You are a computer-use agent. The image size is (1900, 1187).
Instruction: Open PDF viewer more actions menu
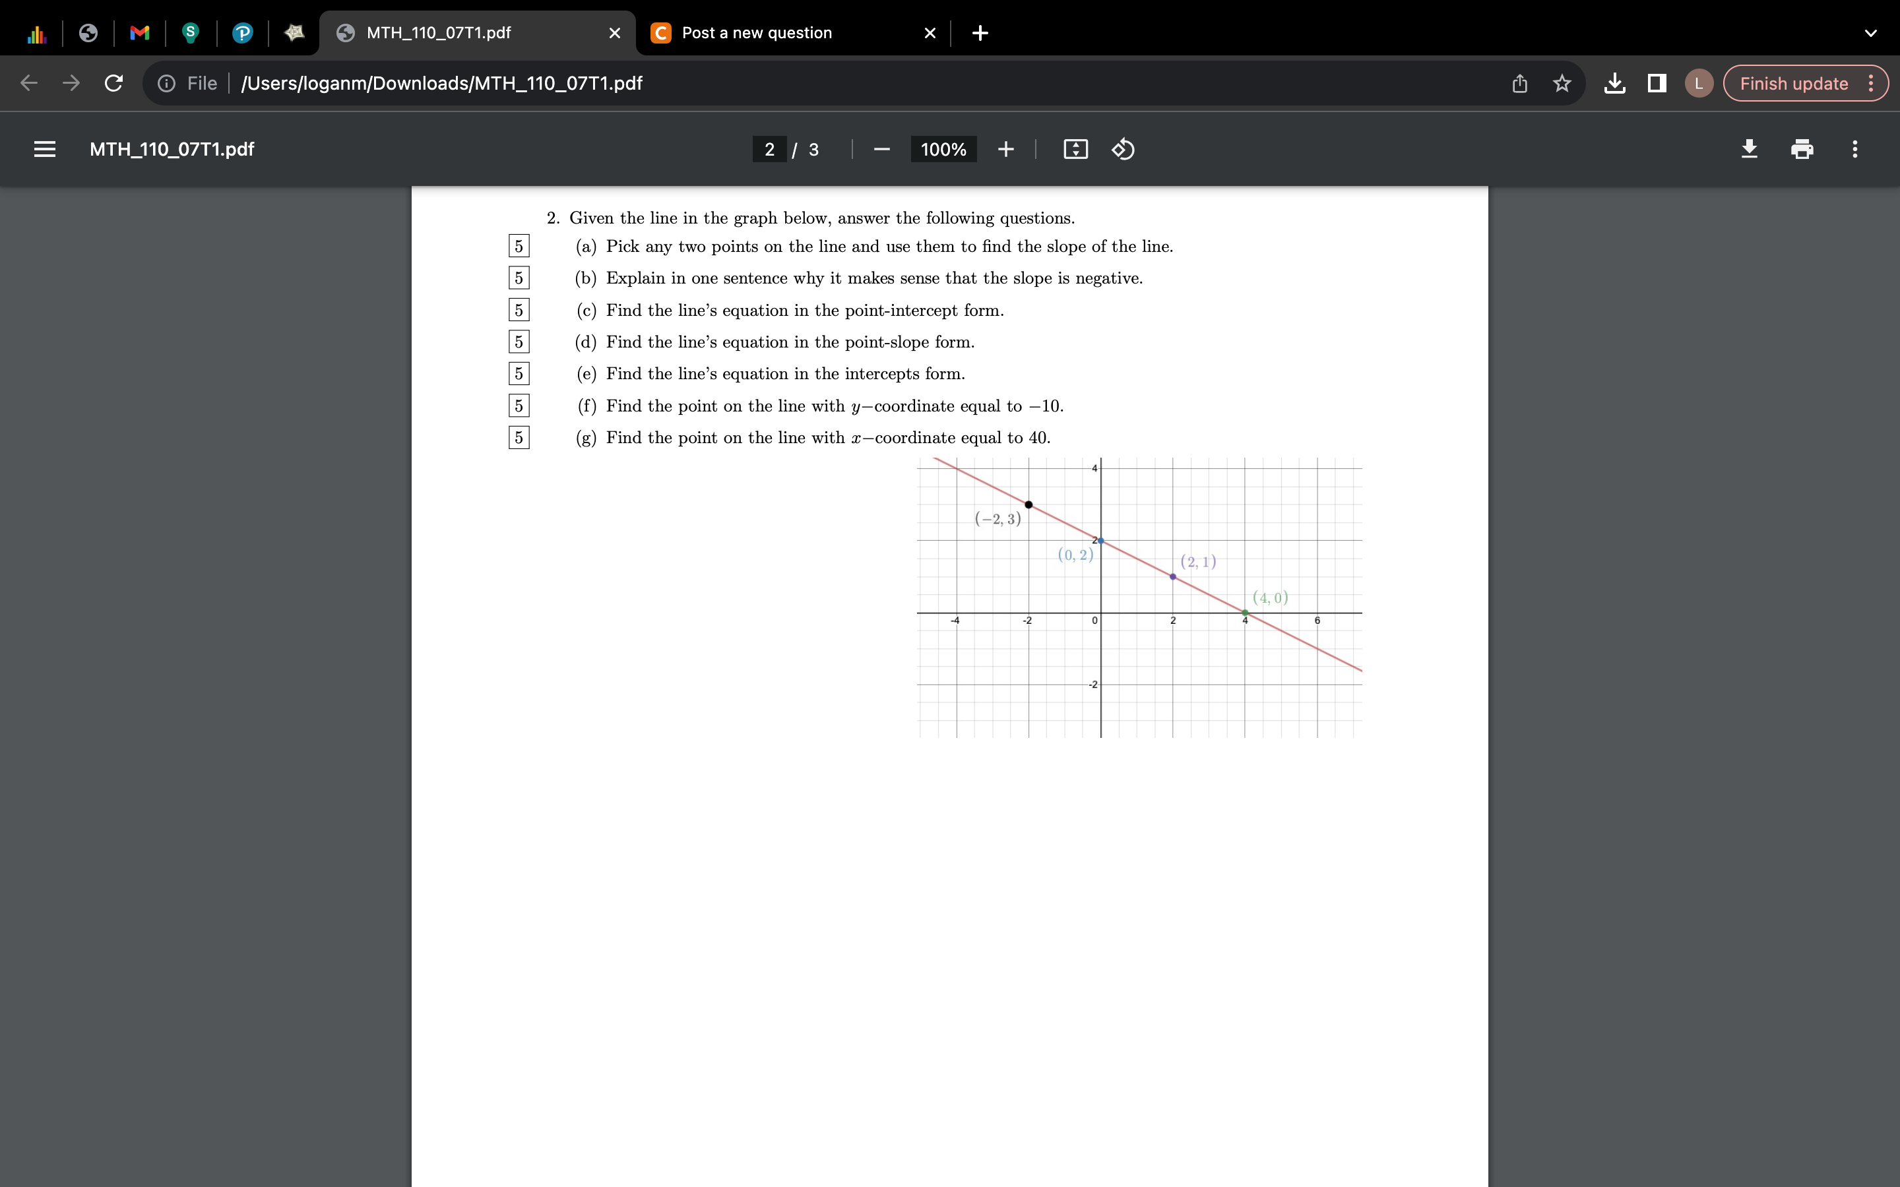[1854, 149]
